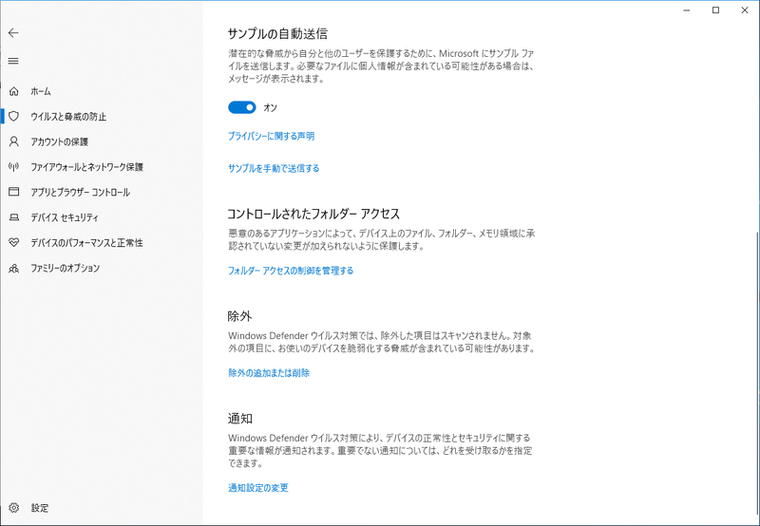Click the shield icon for ウイルスと脅威の防止
Screen dimensions: 760x526
[x=14, y=116]
